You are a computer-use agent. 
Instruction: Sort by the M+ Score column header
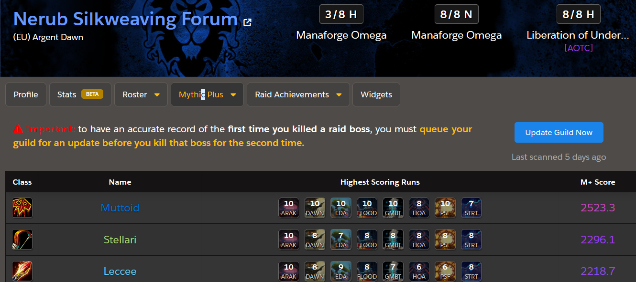click(x=598, y=182)
